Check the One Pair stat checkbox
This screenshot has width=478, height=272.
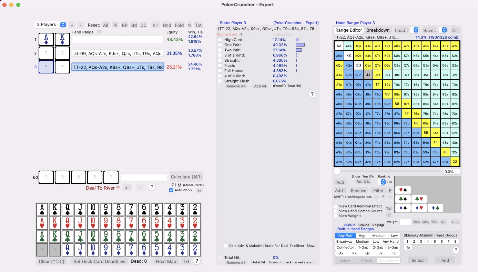(220, 45)
